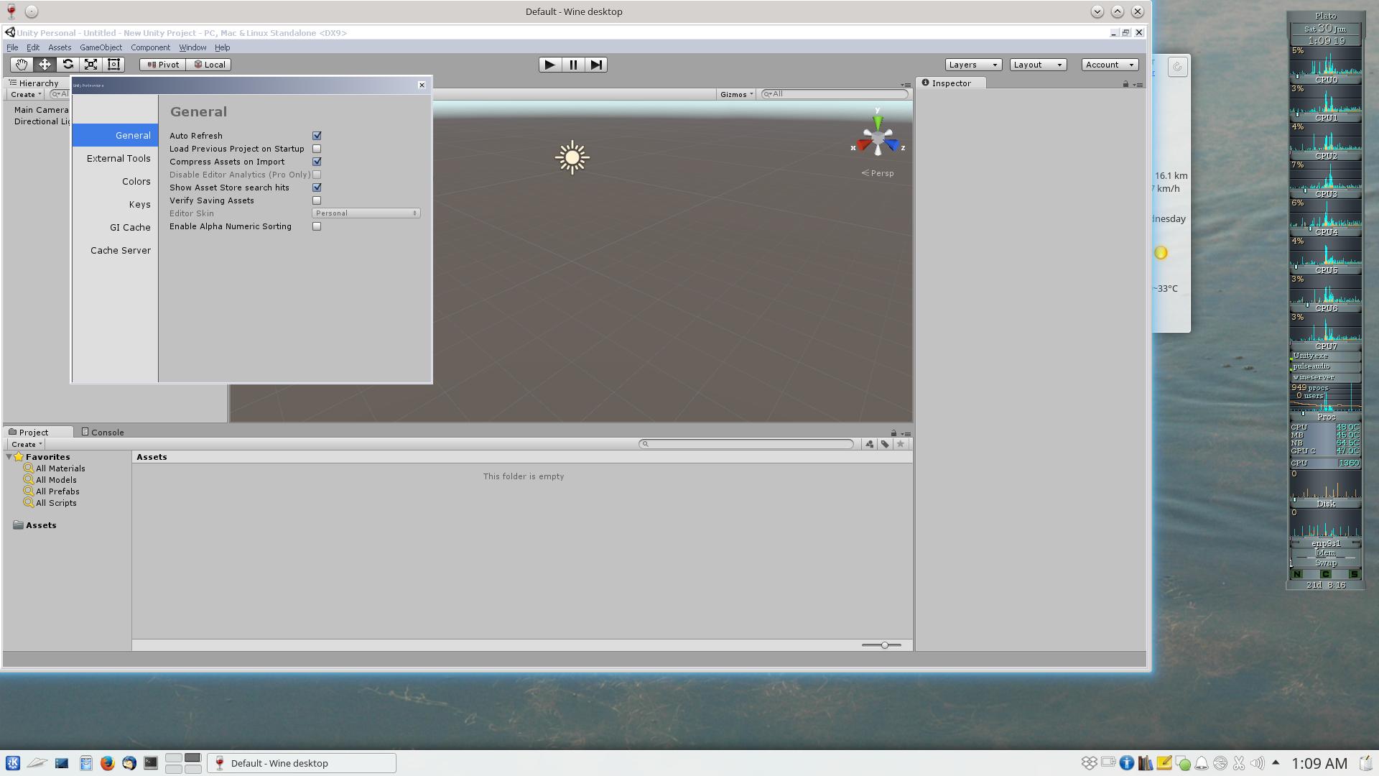Toggle Auto Refresh checkbox
This screenshot has width=1379, height=776.
click(x=317, y=136)
